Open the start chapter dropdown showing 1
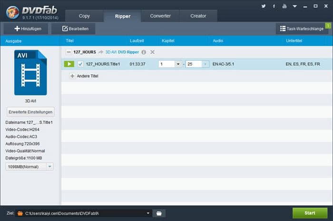Viewport: 333px width, 221px height. tap(178, 64)
